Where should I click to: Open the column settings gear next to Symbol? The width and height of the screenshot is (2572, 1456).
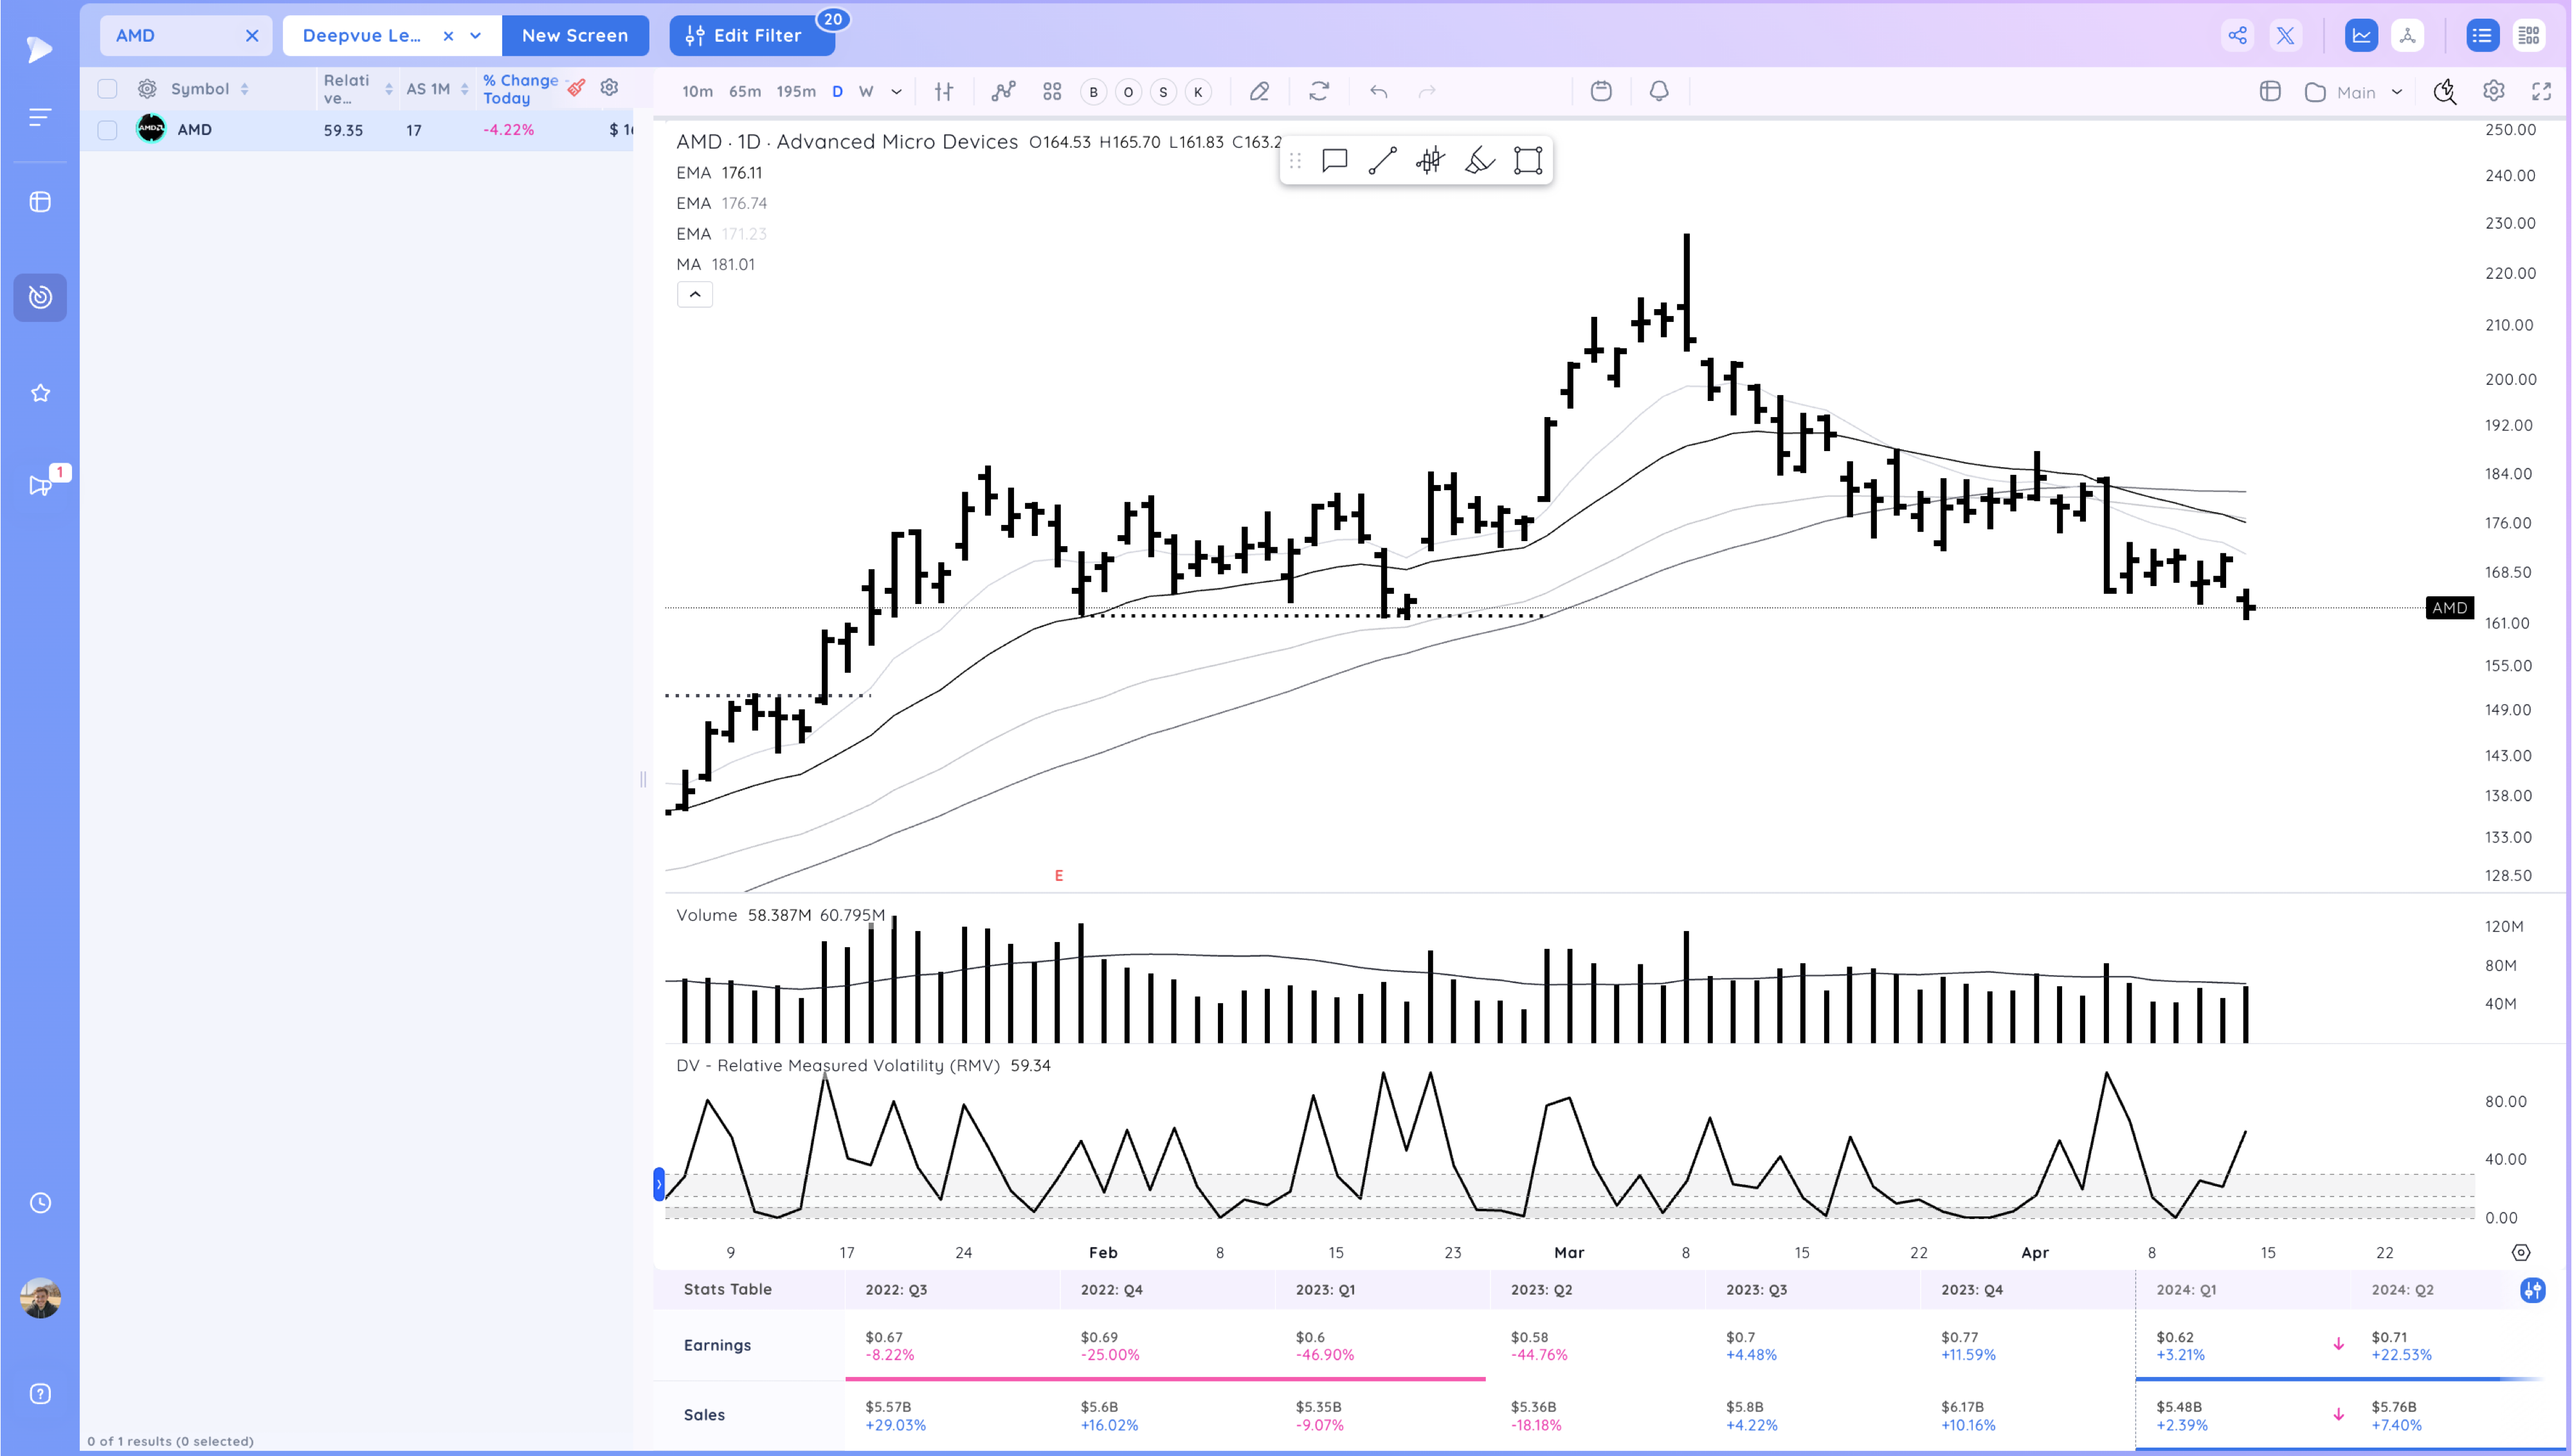147,89
